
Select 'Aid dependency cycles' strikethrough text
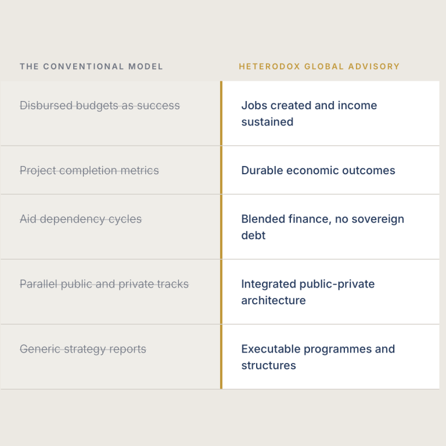coord(81,219)
